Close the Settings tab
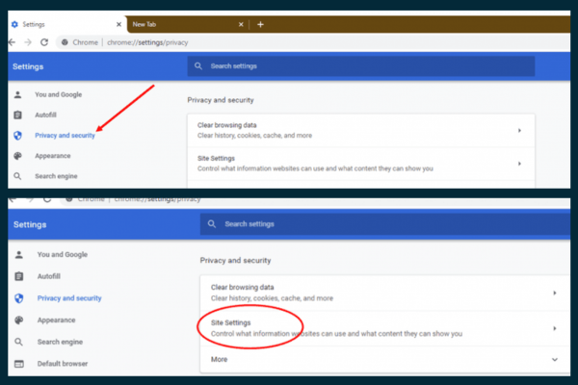This screenshot has width=578, height=385. tap(118, 24)
